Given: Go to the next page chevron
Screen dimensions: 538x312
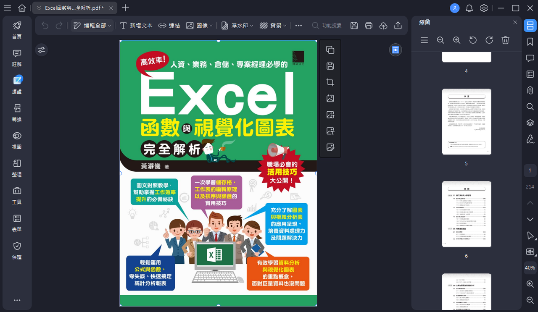Looking at the screenshot, I should point(530,219).
